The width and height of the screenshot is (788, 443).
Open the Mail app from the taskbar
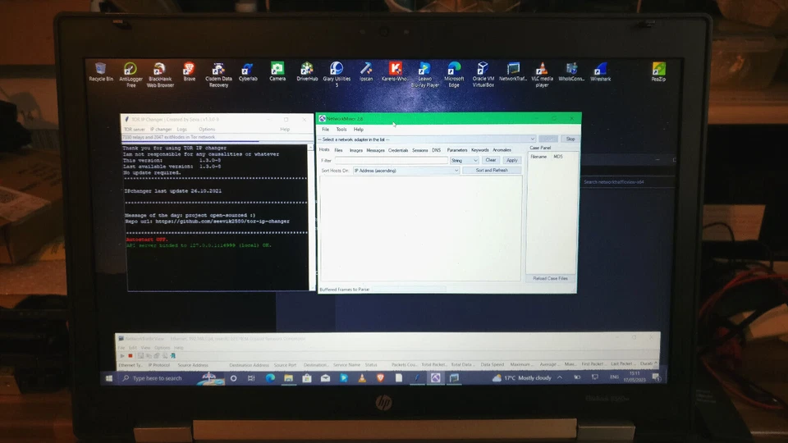tap(325, 377)
